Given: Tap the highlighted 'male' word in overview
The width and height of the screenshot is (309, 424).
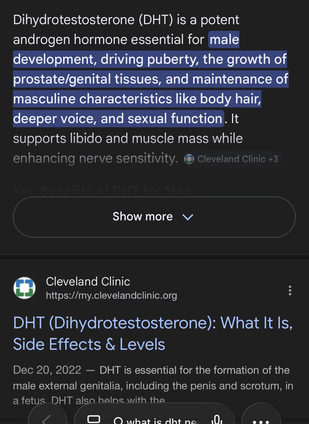Looking at the screenshot, I should point(224,40).
